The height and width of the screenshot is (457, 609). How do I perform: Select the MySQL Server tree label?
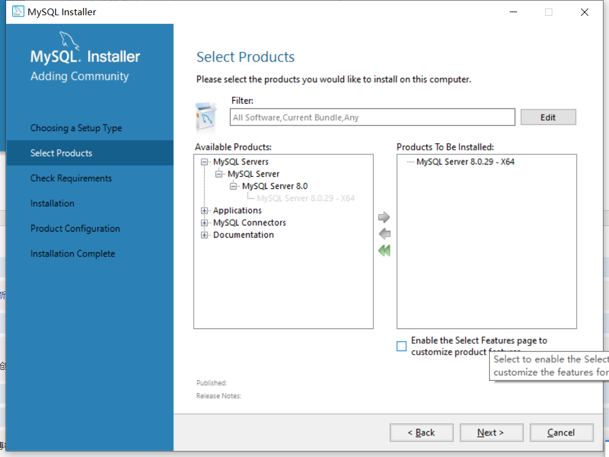pos(253,174)
